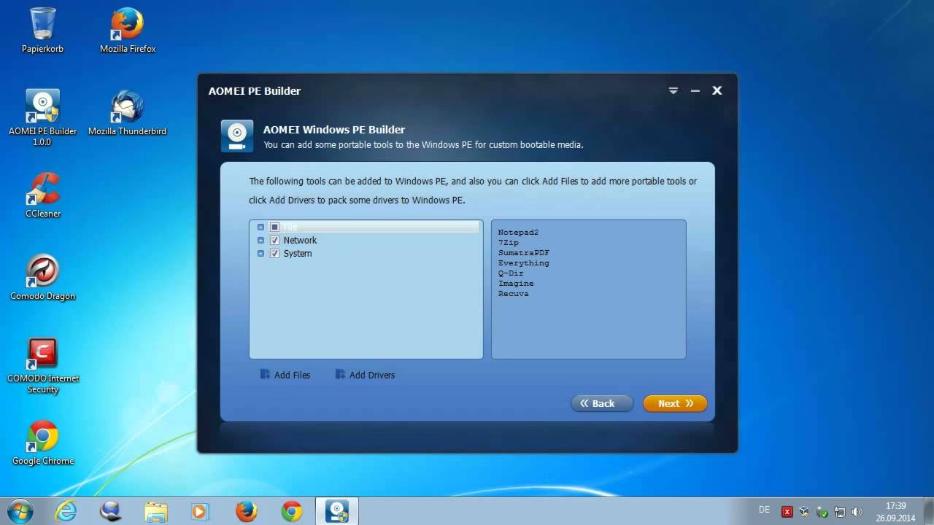Click the DE language indicator in taskbar
The width and height of the screenshot is (934, 525).
(x=764, y=510)
